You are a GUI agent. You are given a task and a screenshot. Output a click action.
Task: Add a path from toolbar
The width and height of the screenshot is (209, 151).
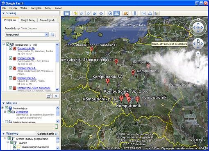89,13
